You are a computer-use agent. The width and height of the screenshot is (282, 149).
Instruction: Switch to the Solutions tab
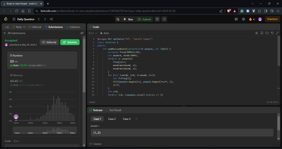73,27
